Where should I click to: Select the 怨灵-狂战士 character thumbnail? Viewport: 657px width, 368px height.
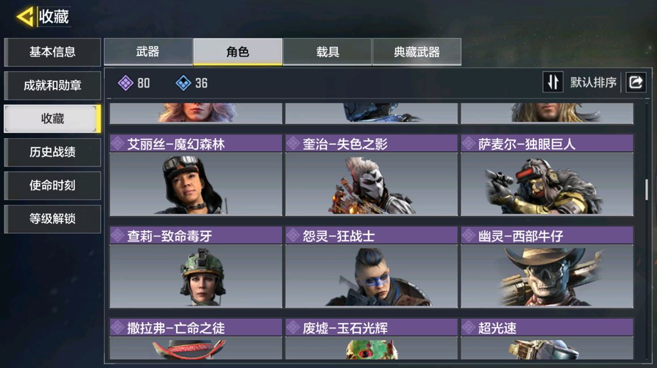pos(371,276)
